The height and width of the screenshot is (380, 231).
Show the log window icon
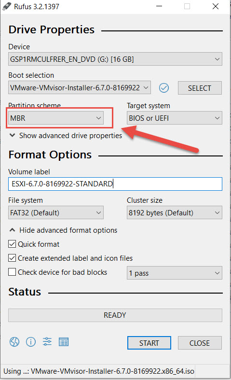(x=64, y=342)
